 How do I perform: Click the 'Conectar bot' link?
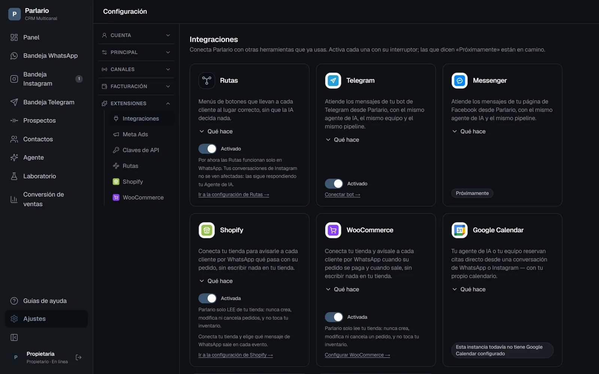click(343, 194)
